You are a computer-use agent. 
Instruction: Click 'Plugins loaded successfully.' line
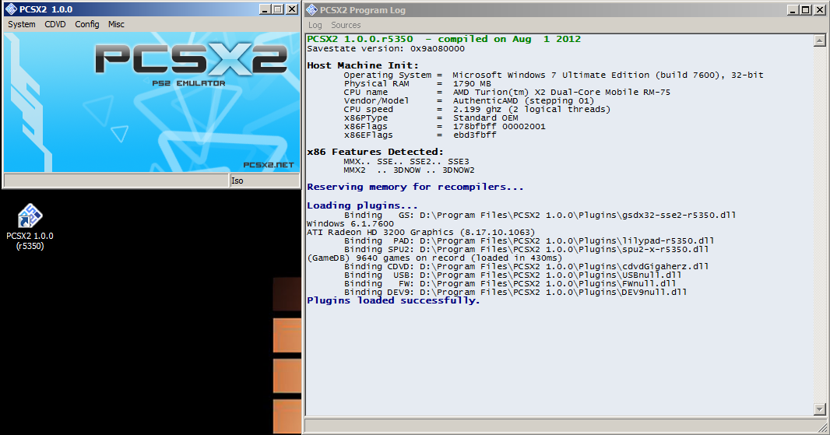(393, 300)
